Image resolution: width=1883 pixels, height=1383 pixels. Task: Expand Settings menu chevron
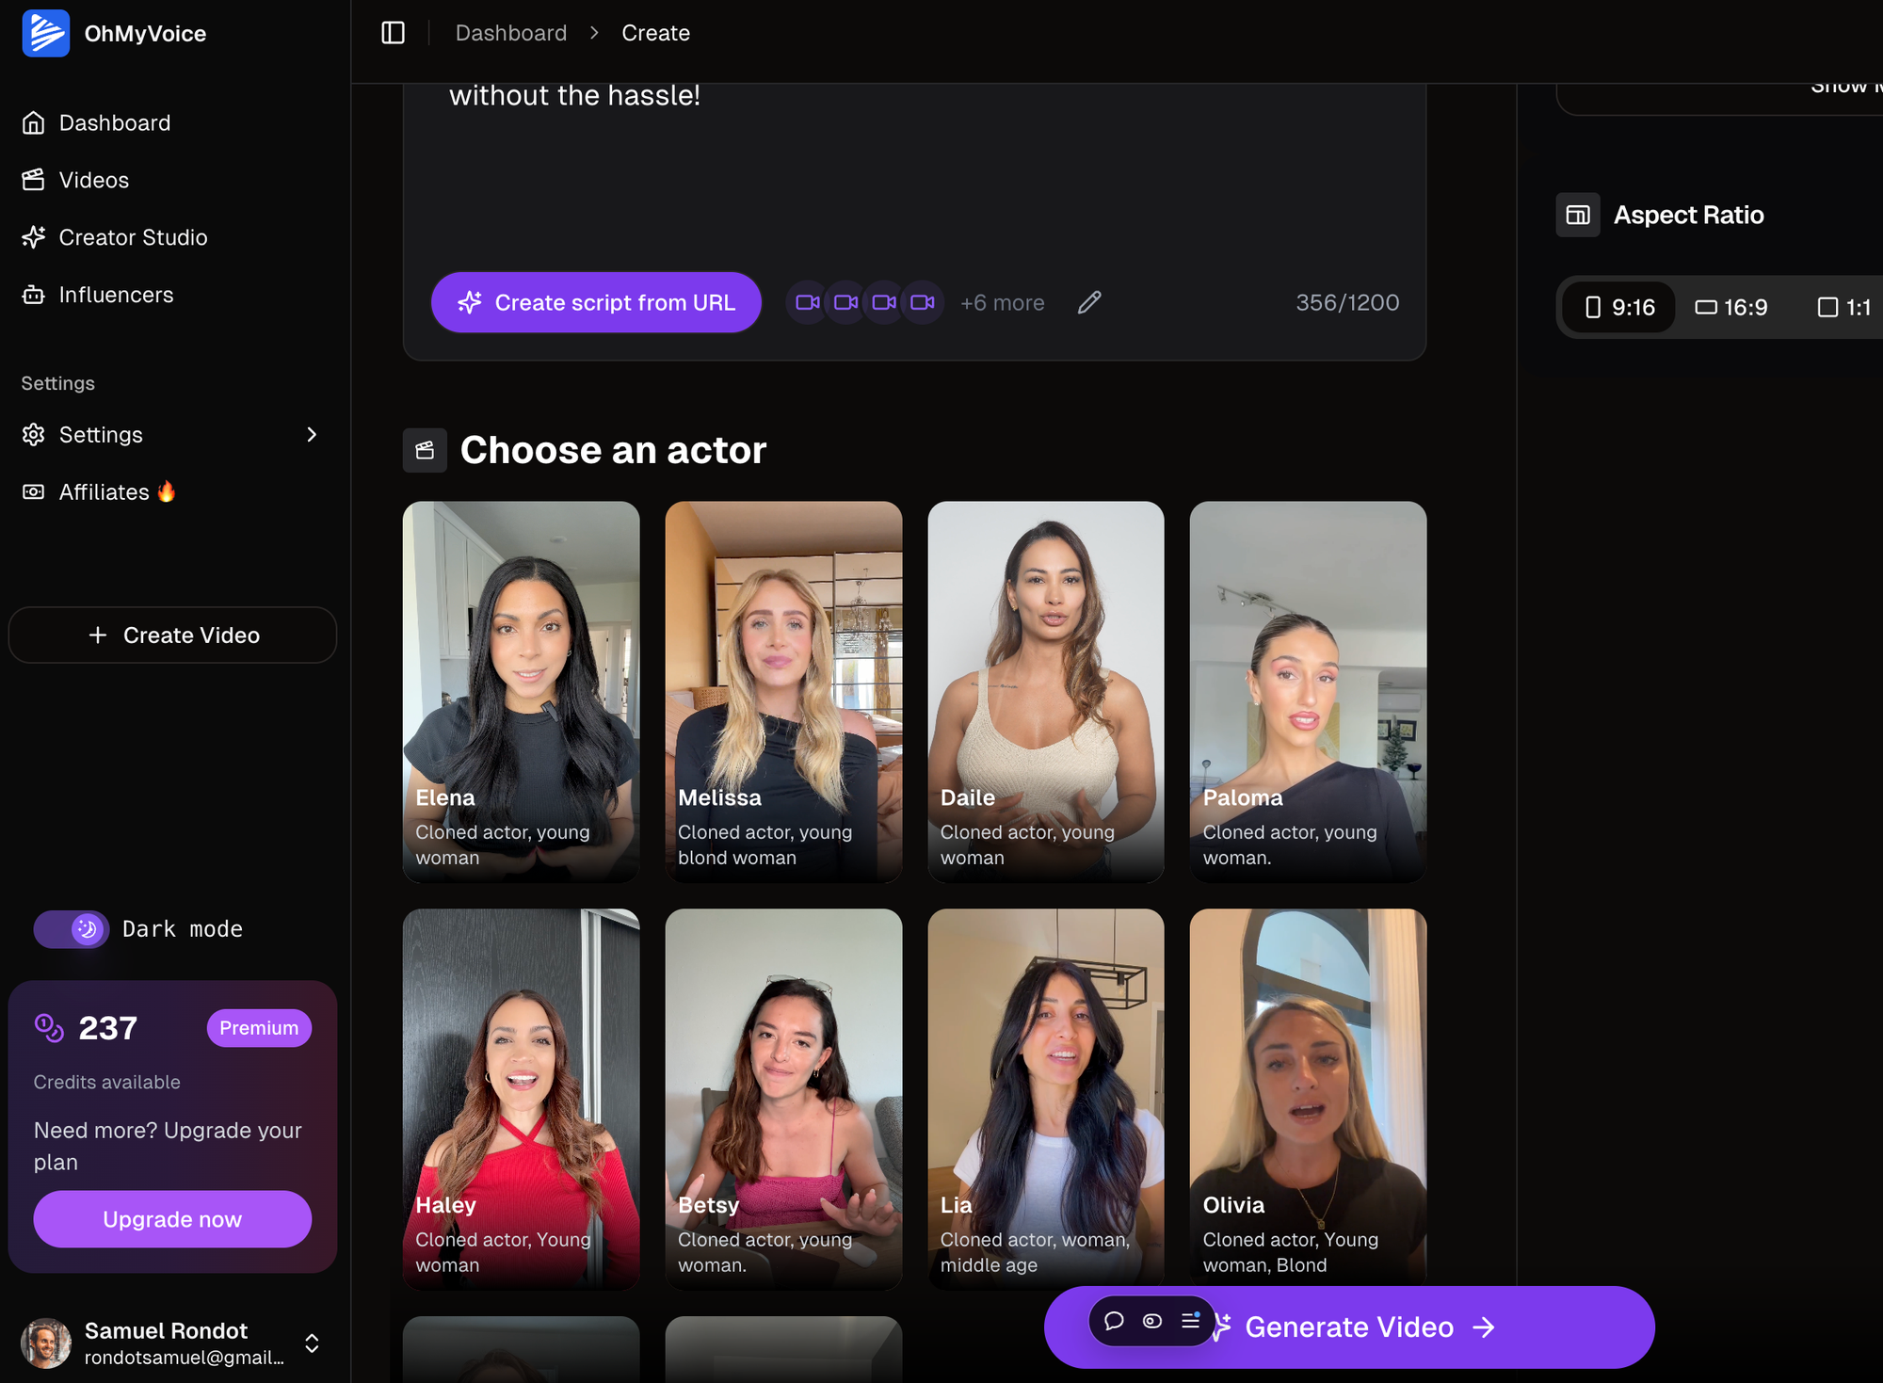pyautogui.click(x=312, y=434)
